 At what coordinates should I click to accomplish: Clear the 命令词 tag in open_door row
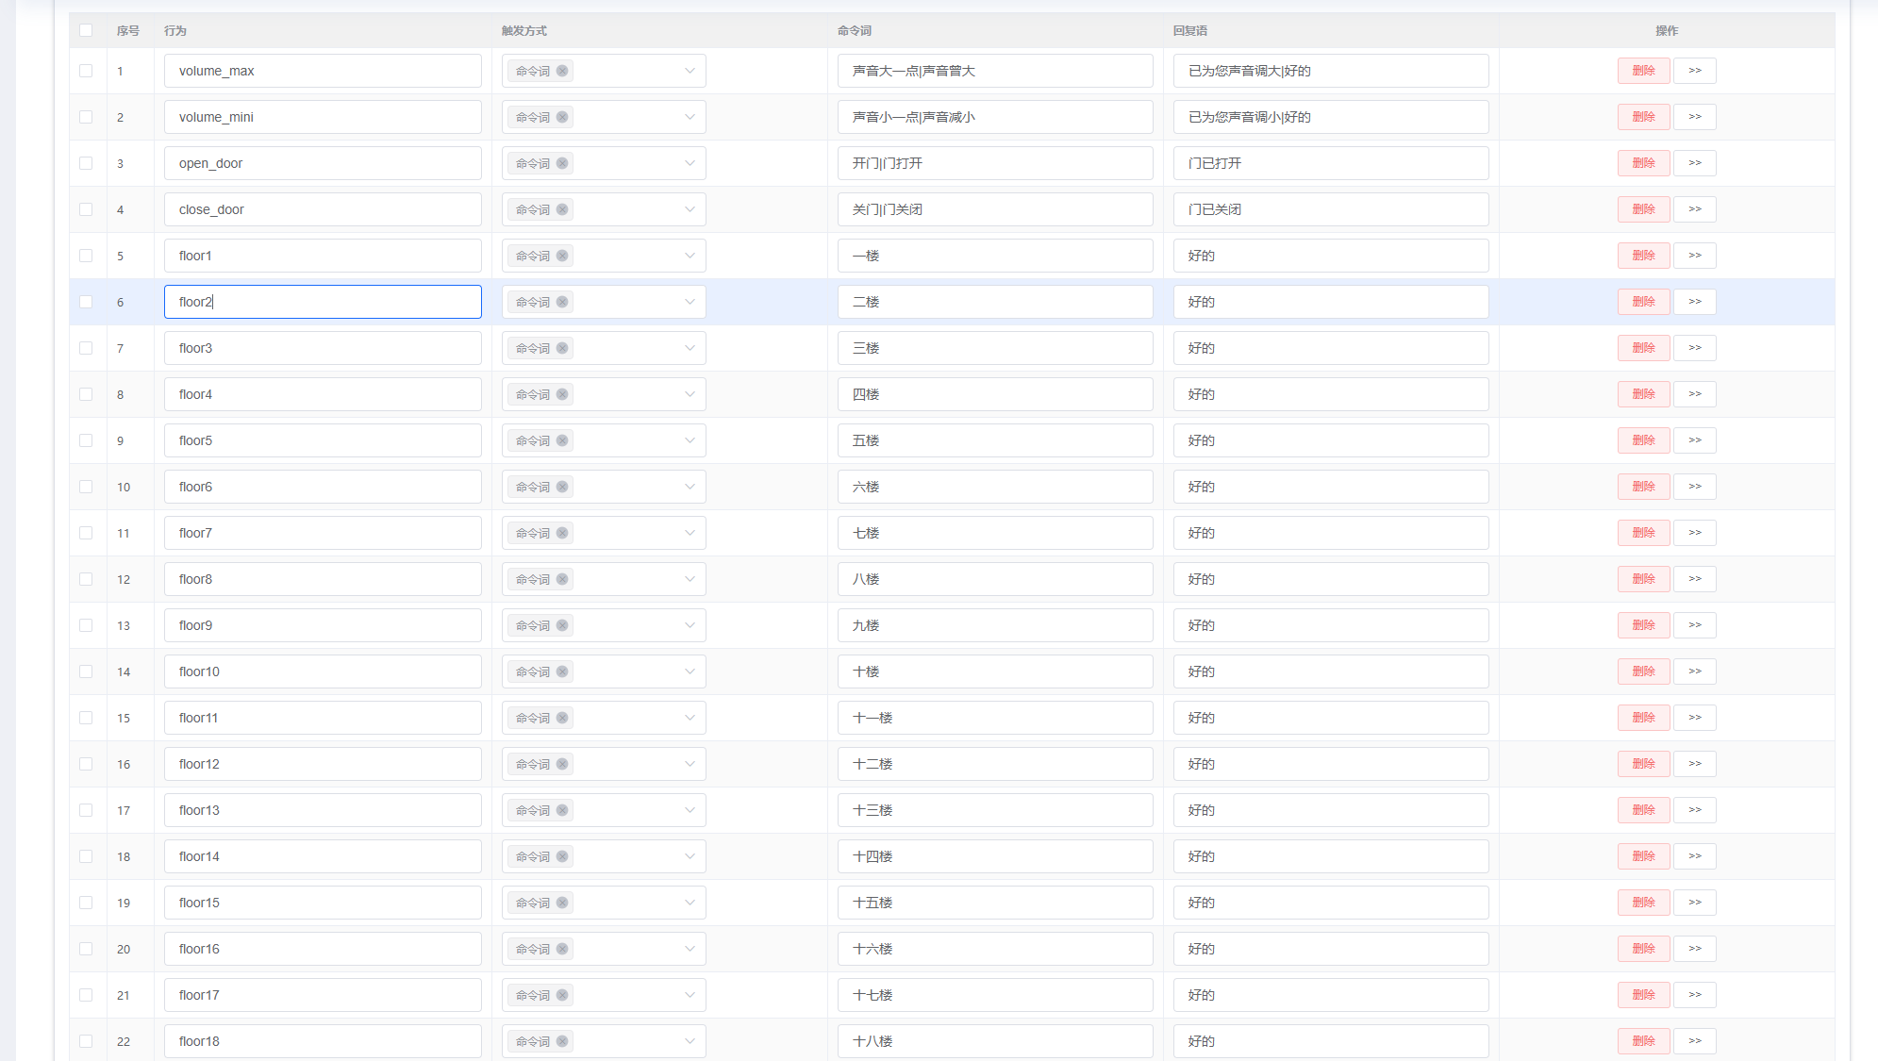pyautogui.click(x=562, y=163)
